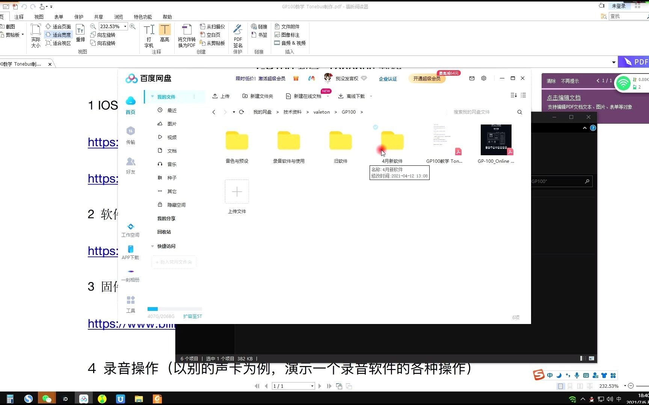649x405 pixels.
Task: Open the 帮助 ribbon tab
Action: tap(167, 17)
